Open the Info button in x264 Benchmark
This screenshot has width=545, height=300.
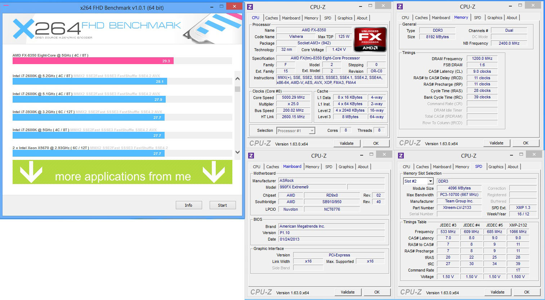click(188, 205)
